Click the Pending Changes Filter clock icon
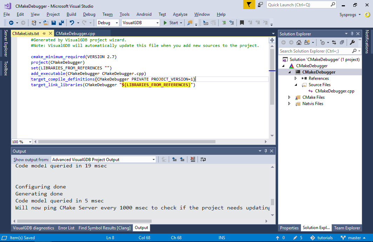The image size is (373, 242). pyautogui.click(x=322, y=42)
